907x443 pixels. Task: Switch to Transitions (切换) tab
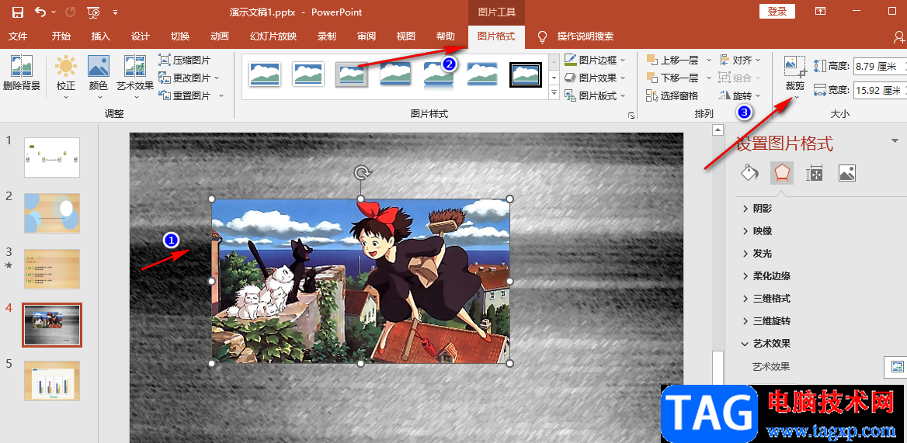click(x=180, y=36)
